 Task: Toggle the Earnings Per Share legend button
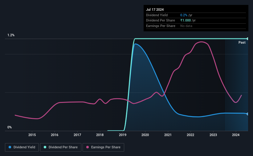(103, 147)
